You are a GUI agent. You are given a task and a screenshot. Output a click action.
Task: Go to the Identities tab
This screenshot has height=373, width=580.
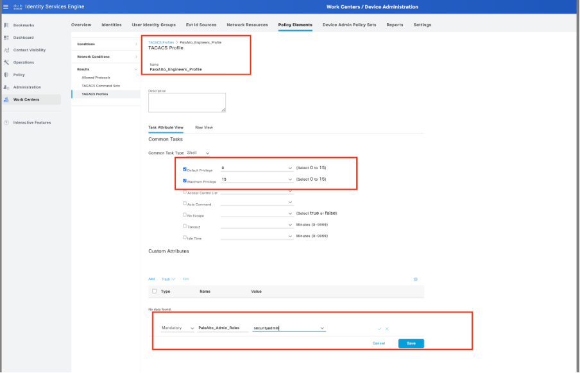tap(112, 25)
